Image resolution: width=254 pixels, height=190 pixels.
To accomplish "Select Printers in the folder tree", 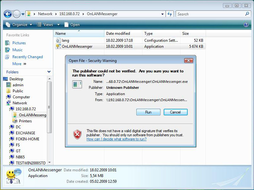I will point(25,121).
